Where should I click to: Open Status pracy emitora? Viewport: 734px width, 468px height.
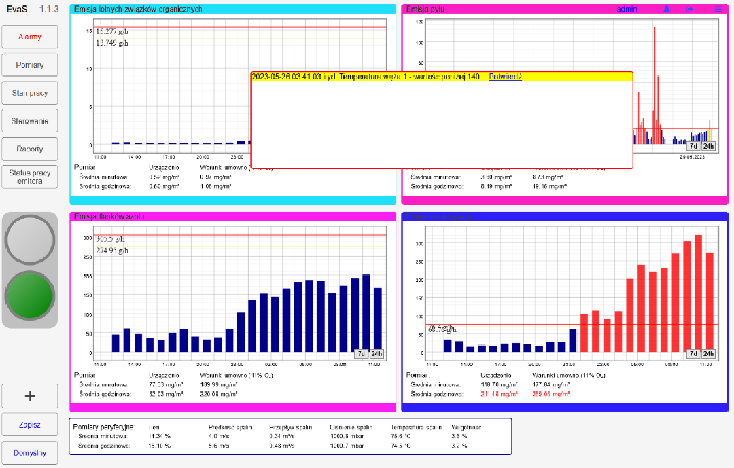click(x=30, y=177)
